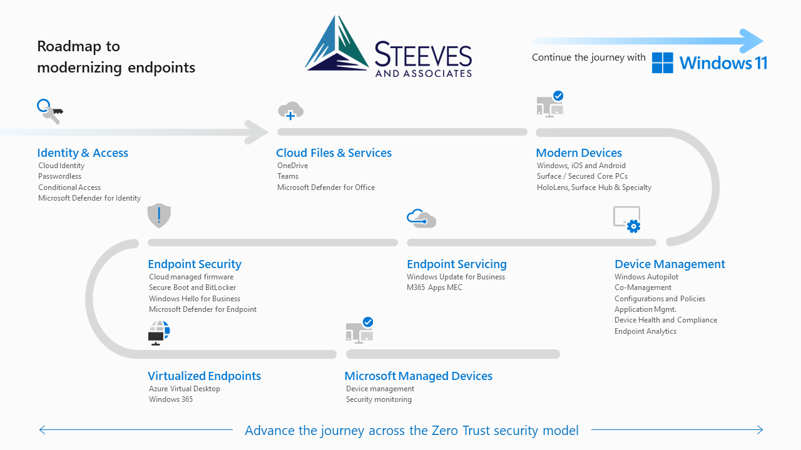The width and height of the screenshot is (801, 450).
Task: Click the Continue the journey with text
Action: (x=589, y=57)
